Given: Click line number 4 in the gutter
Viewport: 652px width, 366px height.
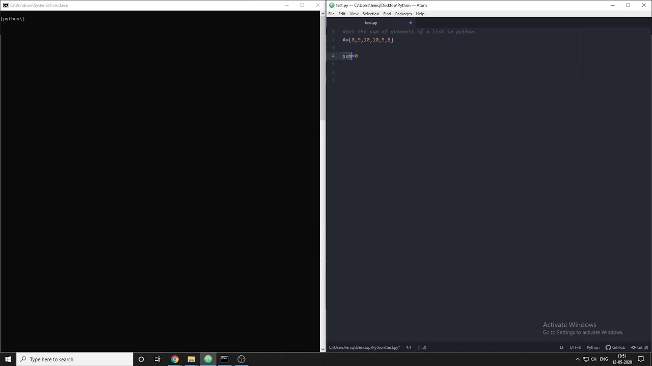Looking at the screenshot, I should pyautogui.click(x=333, y=56).
